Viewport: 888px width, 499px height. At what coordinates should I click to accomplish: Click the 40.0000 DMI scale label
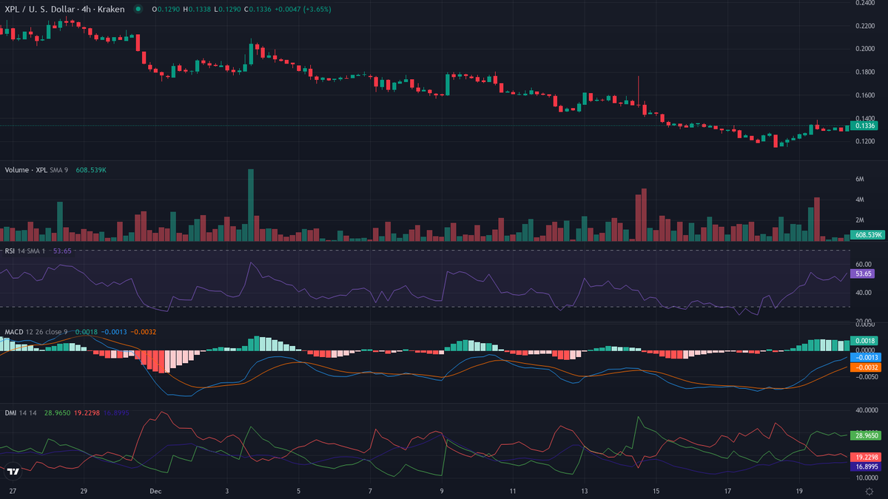(865, 410)
